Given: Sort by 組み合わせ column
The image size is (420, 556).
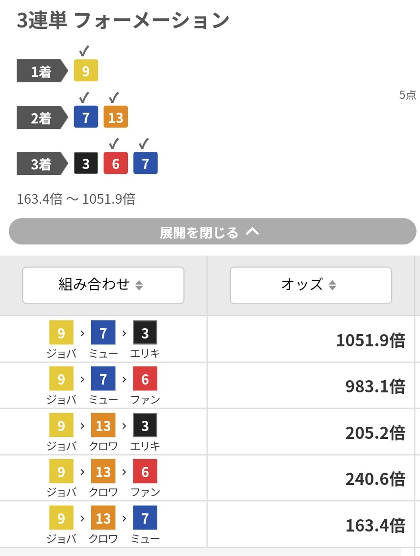Looking at the screenshot, I should click(103, 285).
